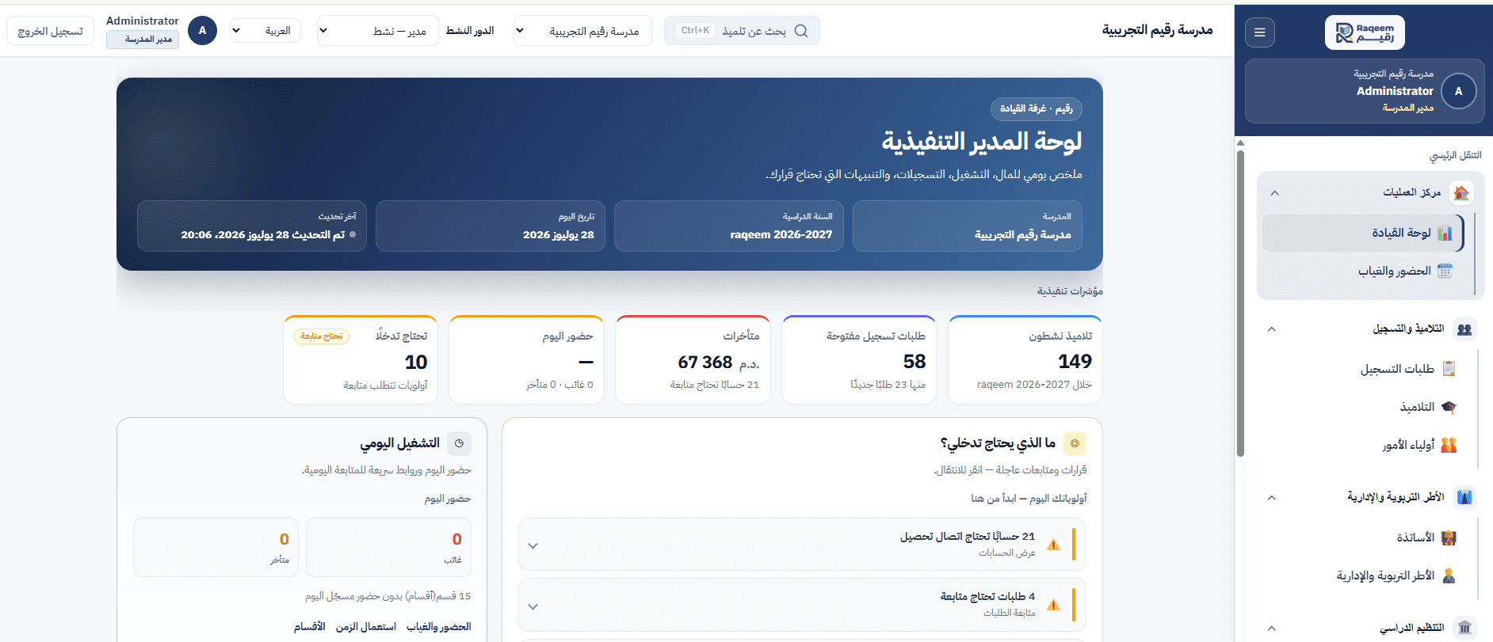The width and height of the screenshot is (1493, 642).
Task: Click the رقيم · غرفة القيادة pill
Action: coord(1036,108)
